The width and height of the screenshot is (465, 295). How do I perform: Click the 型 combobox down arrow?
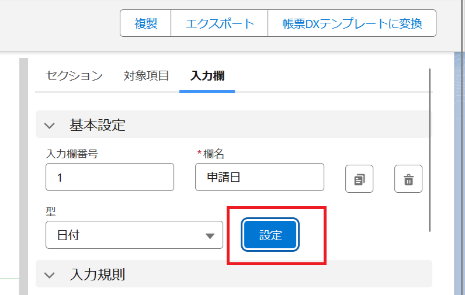(210, 236)
